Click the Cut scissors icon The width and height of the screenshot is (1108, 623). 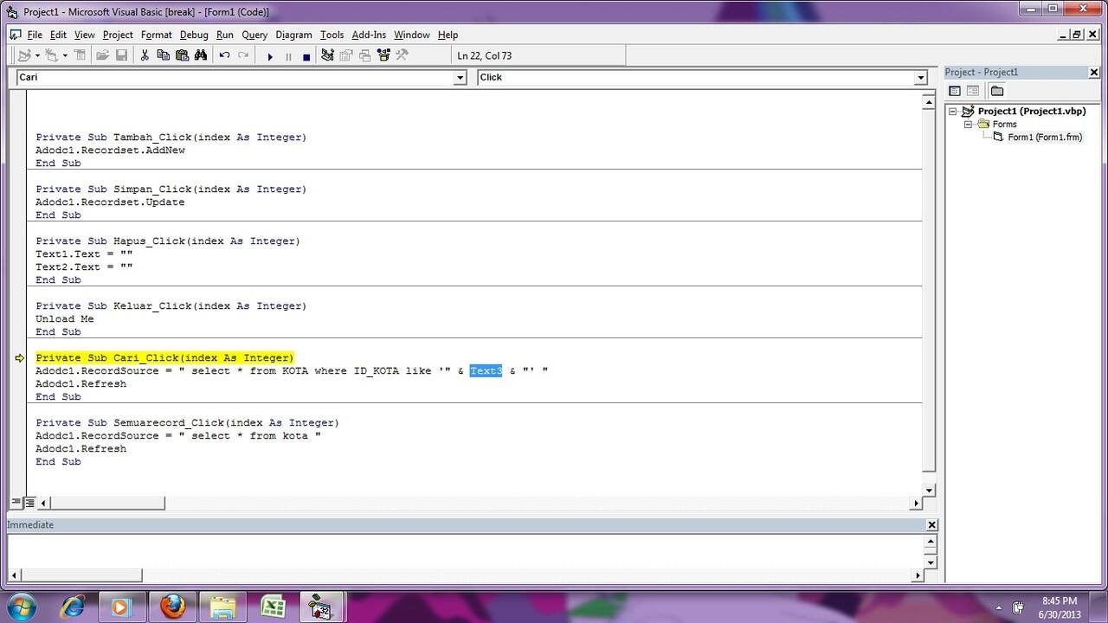pos(144,55)
